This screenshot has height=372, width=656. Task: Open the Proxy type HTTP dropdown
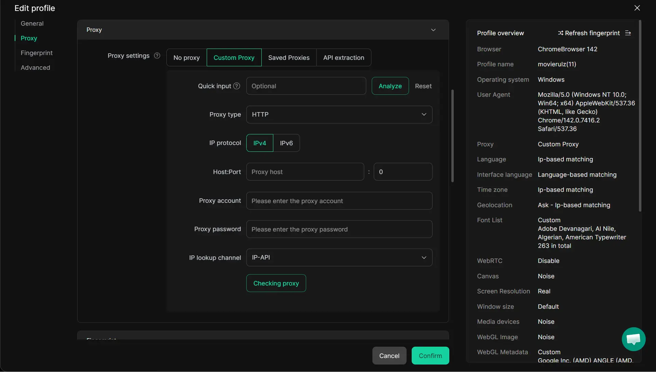[339, 115]
